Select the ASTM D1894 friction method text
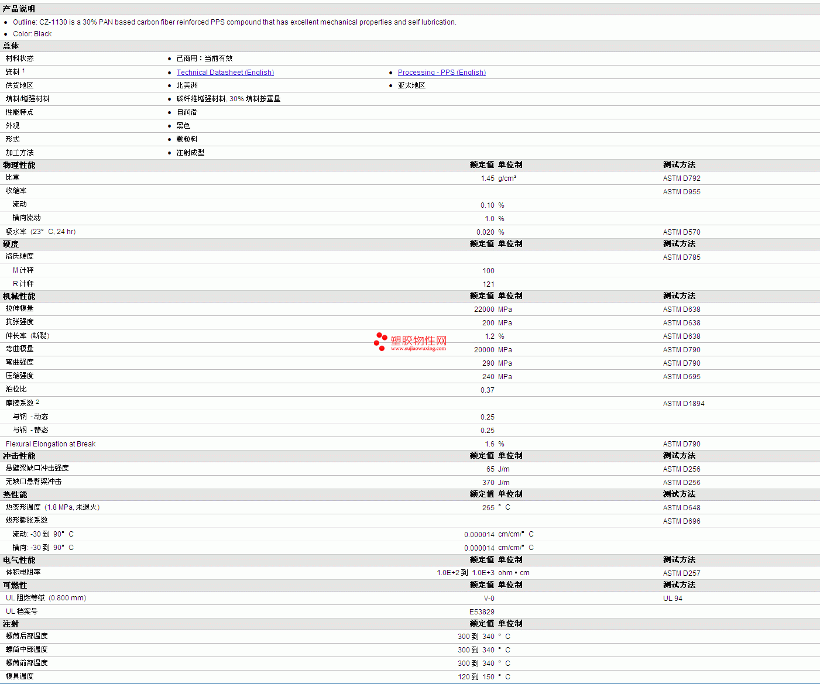 (684, 404)
